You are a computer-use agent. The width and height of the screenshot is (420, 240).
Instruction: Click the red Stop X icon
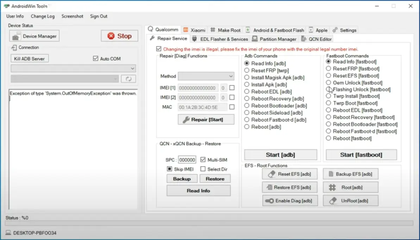coord(111,36)
